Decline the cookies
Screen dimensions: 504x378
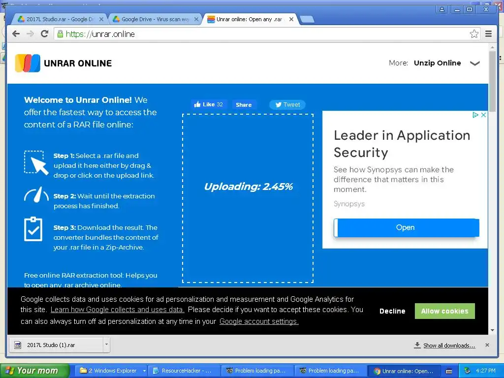pos(392,311)
